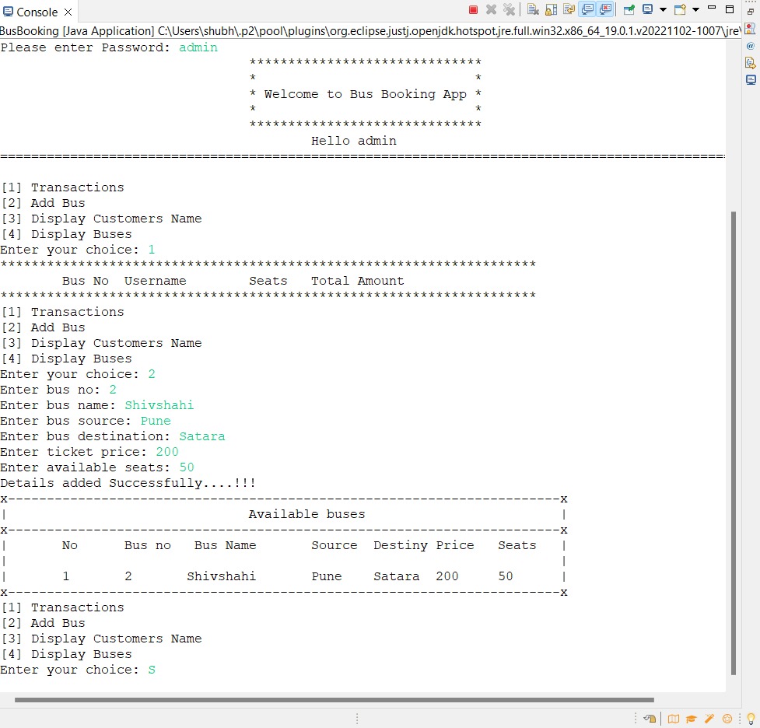Click 'Details added Successfully....!!!' line

coord(128,483)
